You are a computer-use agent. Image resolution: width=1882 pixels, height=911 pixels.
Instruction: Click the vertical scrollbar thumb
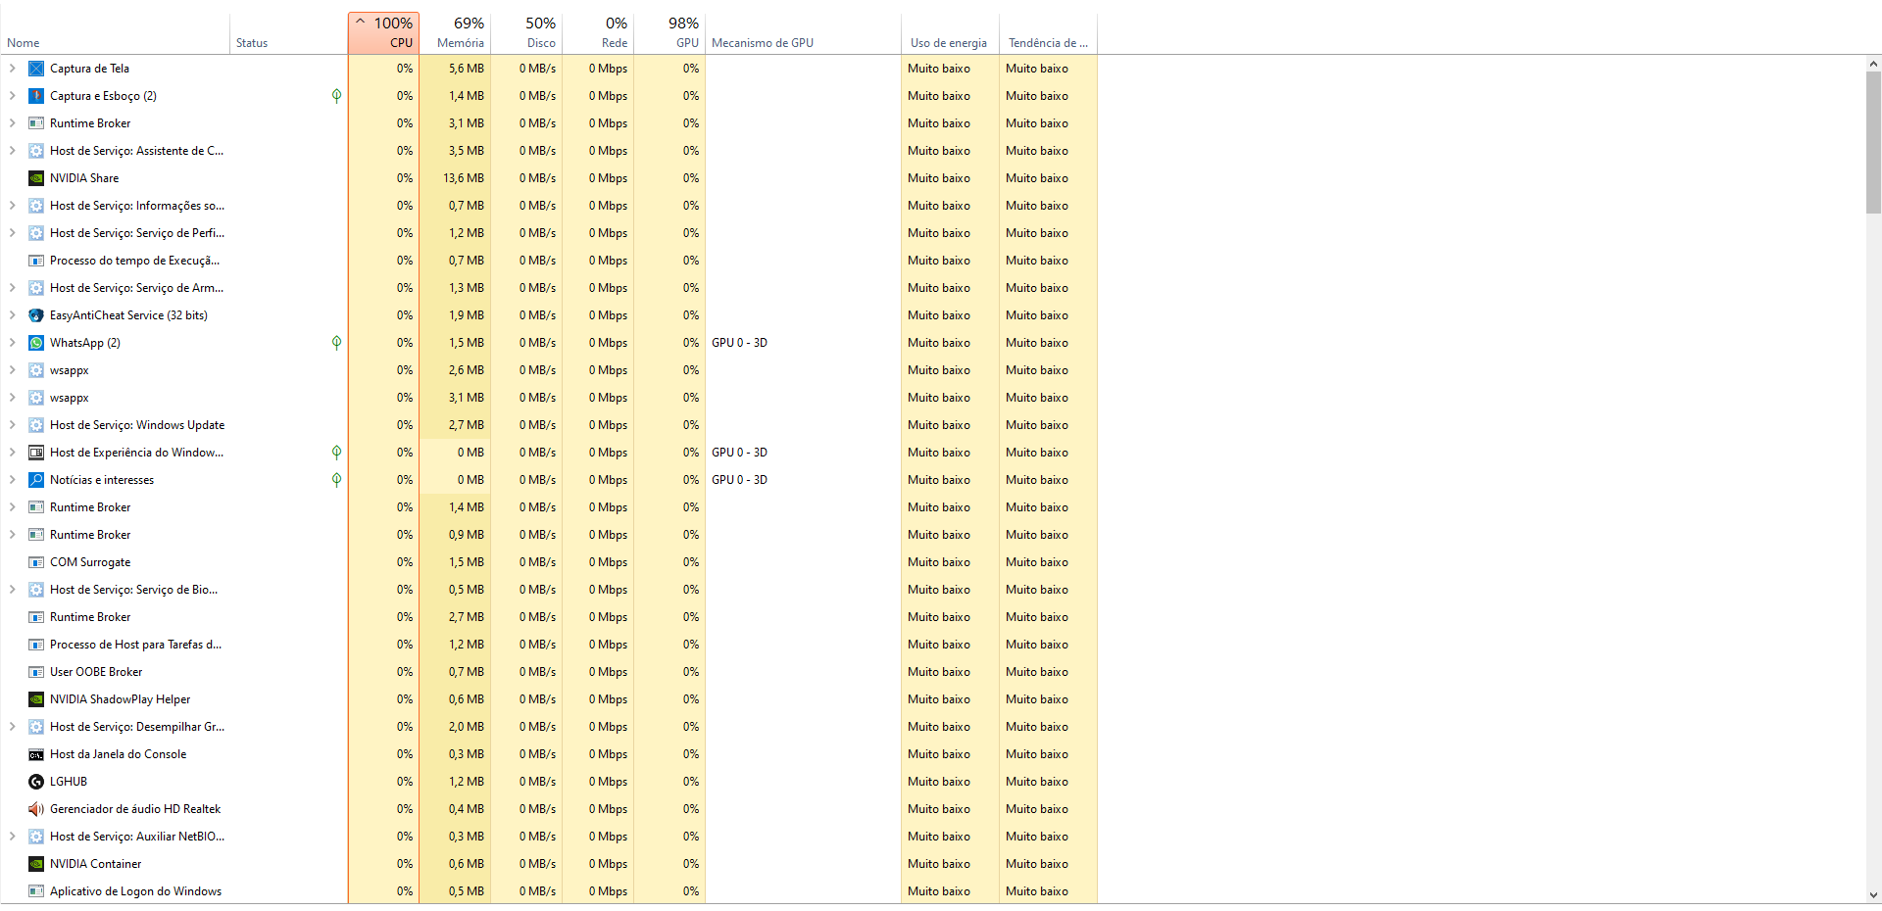(1873, 142)
